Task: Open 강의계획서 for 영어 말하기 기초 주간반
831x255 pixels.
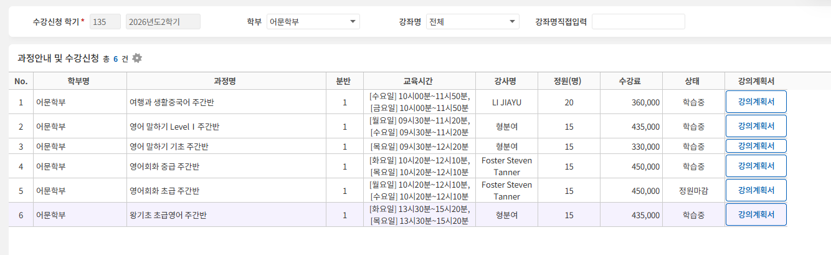Action: [x=756, y=146]
